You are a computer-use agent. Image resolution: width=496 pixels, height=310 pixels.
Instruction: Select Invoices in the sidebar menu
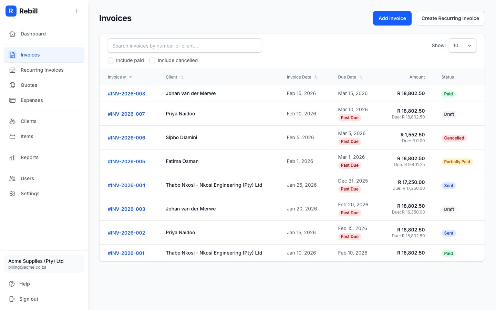click(x=30, y=55)
